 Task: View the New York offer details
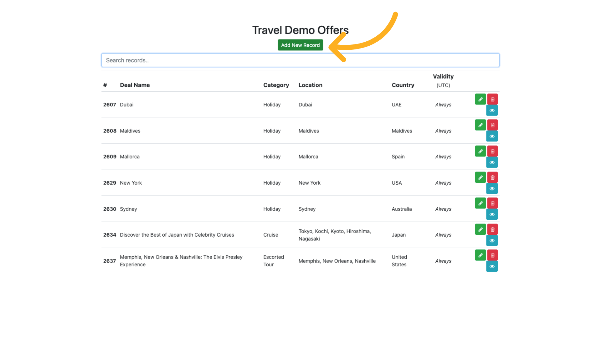tap(492, 189)
